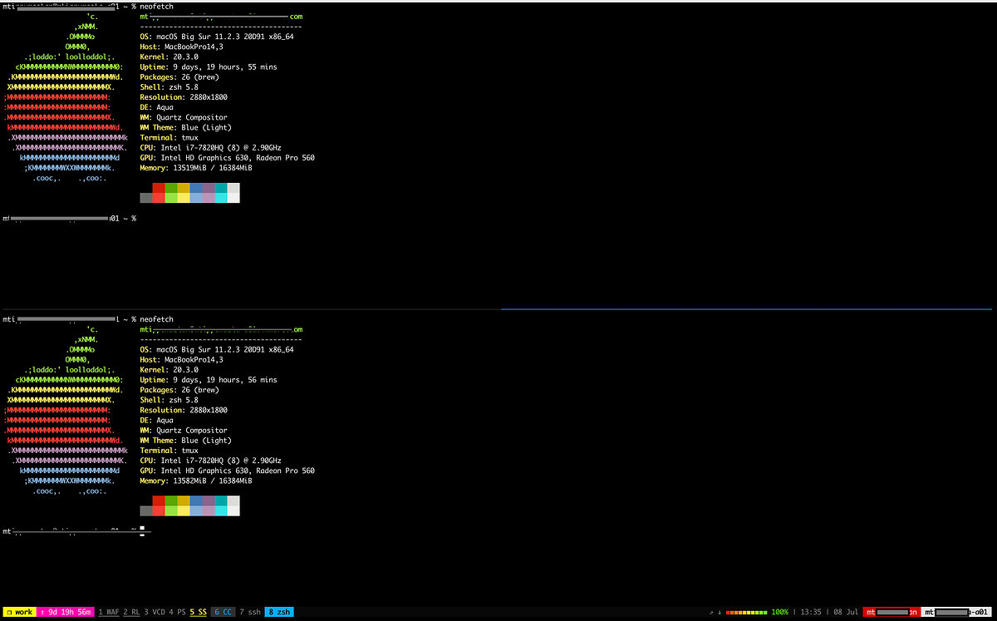
Task: Switch to tmux window "2 RL"
Action: click(131, 612)
